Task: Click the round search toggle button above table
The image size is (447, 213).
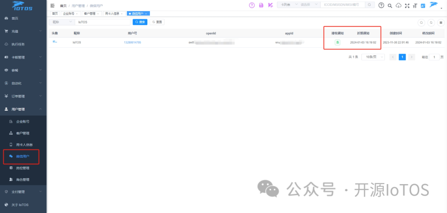Action: pos(421,22)
